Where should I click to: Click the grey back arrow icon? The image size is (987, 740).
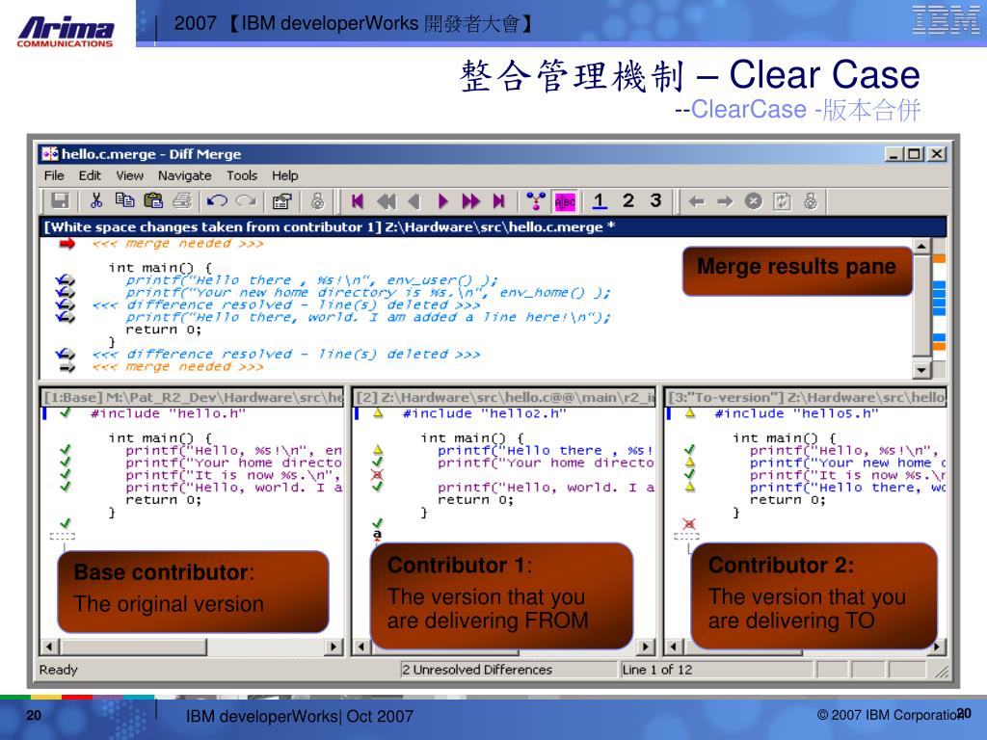tap(696, 201)
